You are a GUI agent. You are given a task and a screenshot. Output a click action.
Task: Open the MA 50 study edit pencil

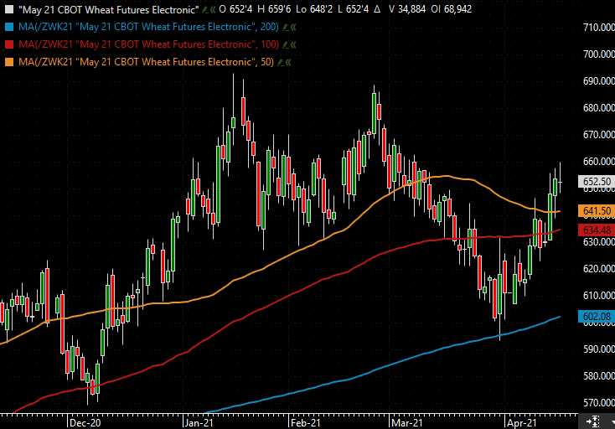point(281,62)
